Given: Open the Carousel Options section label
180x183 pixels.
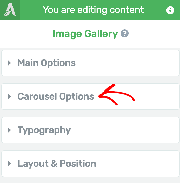Looking at the screenshot, I should pyautogui.click(x=56, y=97).
